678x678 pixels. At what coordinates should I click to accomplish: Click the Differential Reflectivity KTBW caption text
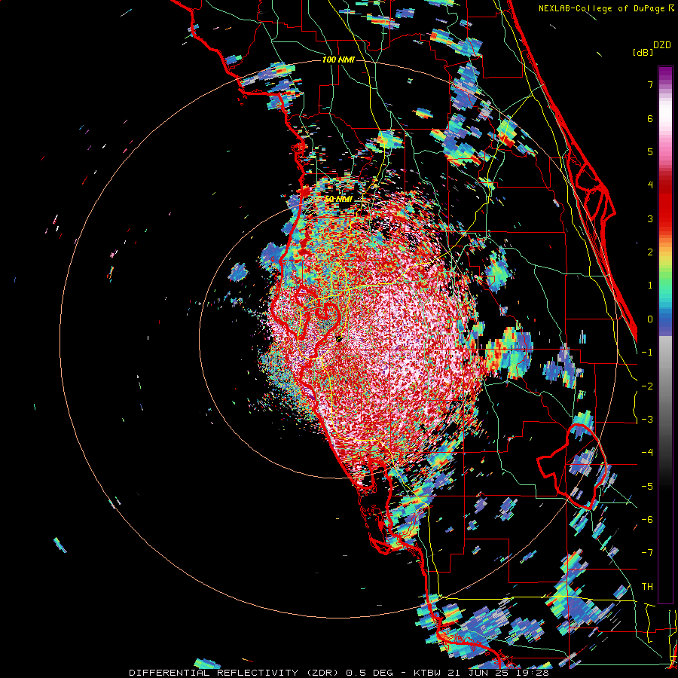(338, 673)
